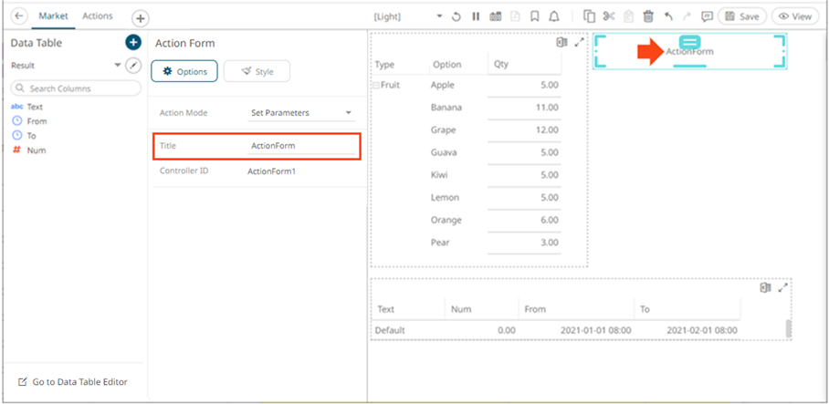Maximize the fruit table visualization
The image size is (829, 404).
coord(580,42)
